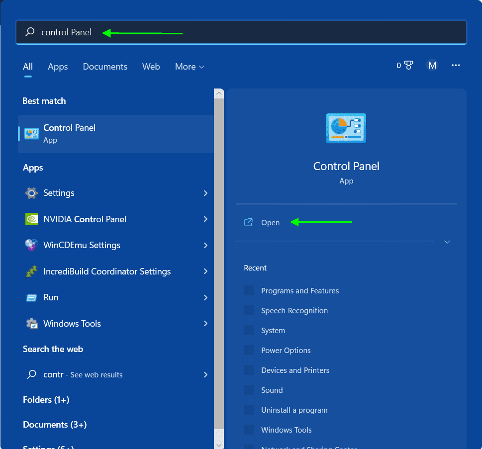
Task: Expand contr web results chevron
Action: [x=205, y=374]
